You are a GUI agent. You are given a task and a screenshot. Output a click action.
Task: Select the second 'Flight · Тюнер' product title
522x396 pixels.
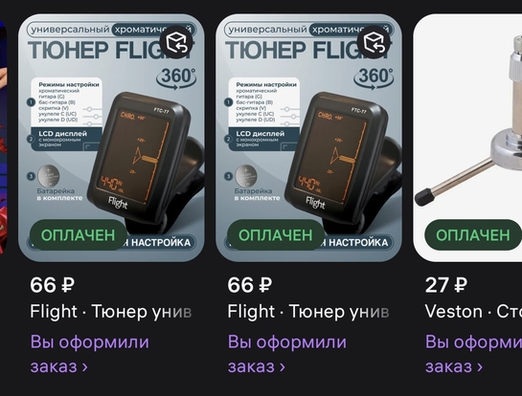coord(308,312)
